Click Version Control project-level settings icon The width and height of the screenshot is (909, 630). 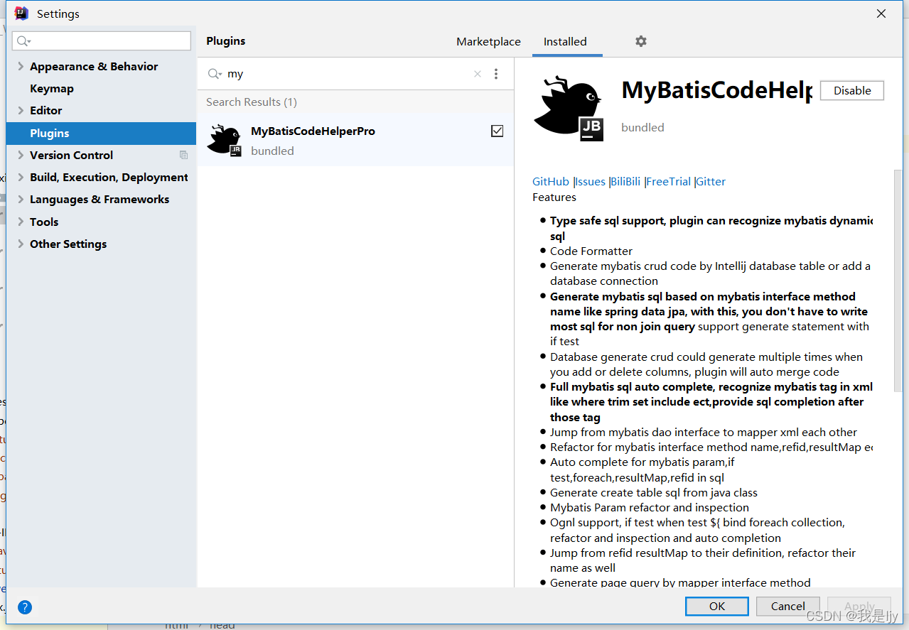point(183,155)
